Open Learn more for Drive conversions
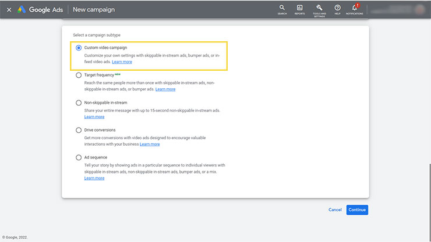Image resolution: width=431 pixels, height=242 pixels. [x=150, y=144]
